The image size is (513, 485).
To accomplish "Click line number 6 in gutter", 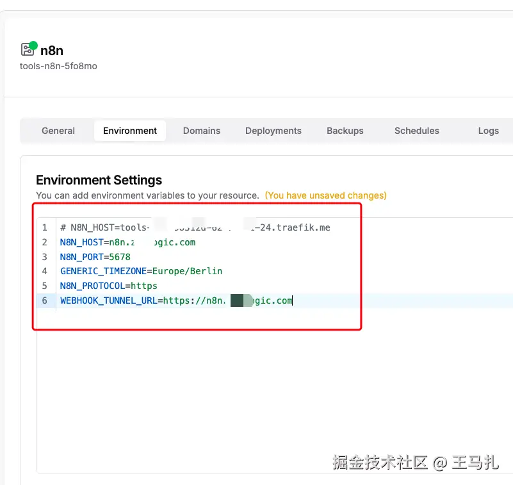I will coord(45,300).
